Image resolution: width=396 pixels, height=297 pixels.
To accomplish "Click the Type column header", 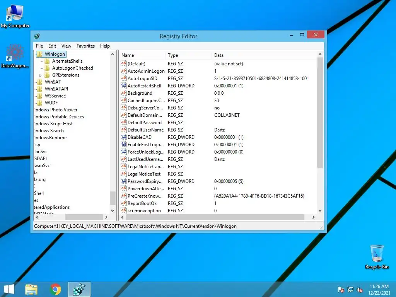I will [x=189, y=55].
